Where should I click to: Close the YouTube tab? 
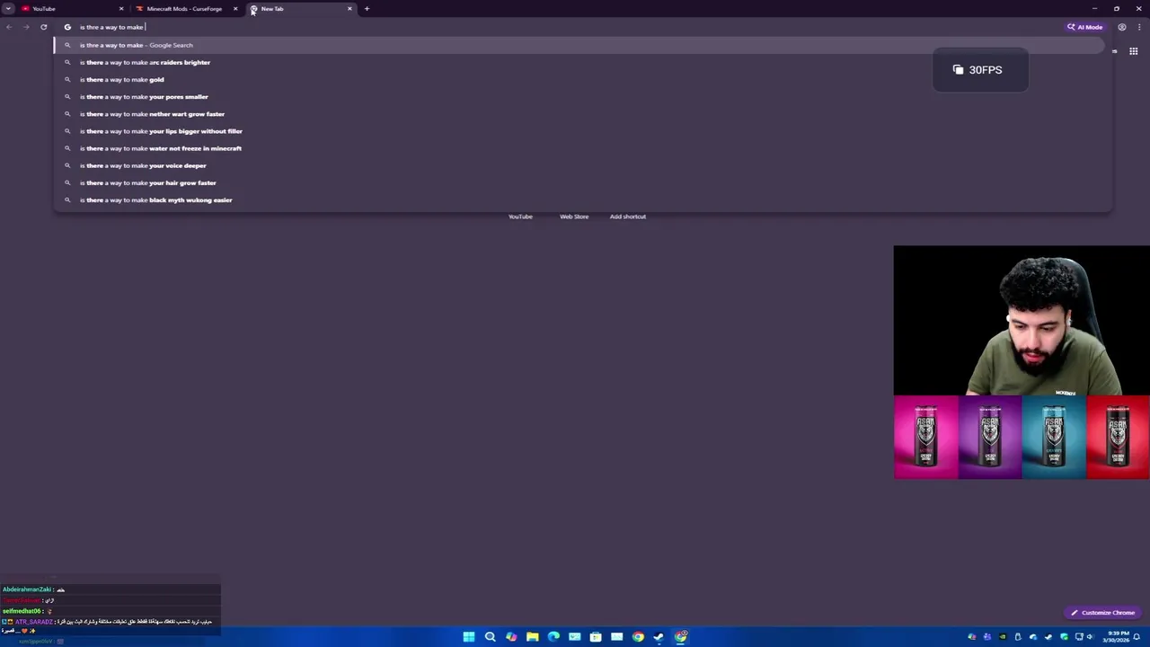119,9
